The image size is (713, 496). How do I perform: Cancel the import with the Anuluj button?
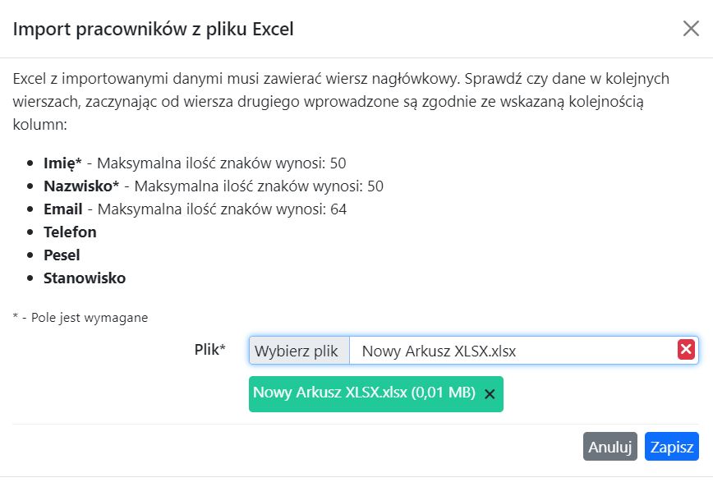coord(610,446)
